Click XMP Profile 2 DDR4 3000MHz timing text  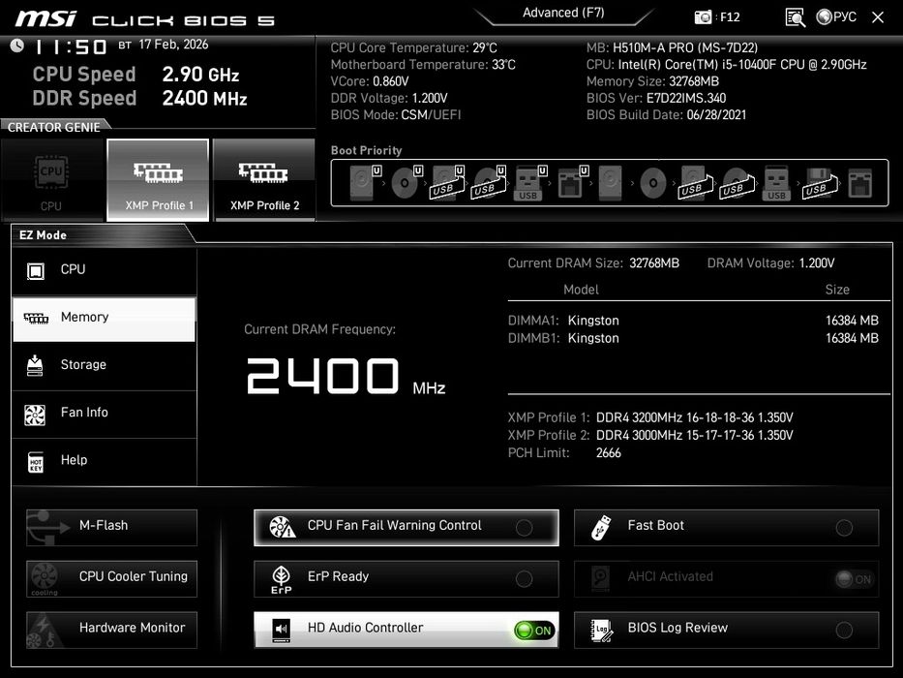click(695, 435)
